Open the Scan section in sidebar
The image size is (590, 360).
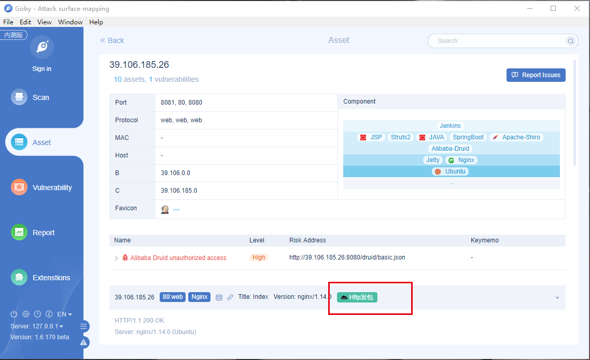point(30,97)
